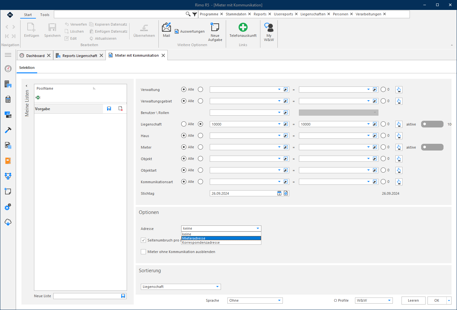
Task: Expand the OK button dropdown arrow
Action: tap(449, 300)
